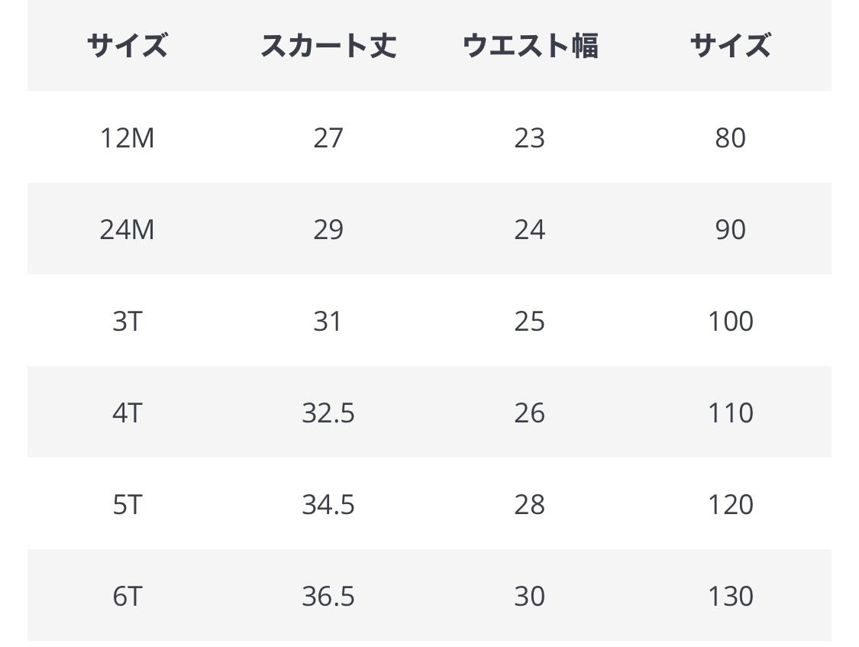This screenshot has width=859, height=647.
Task: Click the ウエスト幅 column header
Action: (x=529, y=46)
